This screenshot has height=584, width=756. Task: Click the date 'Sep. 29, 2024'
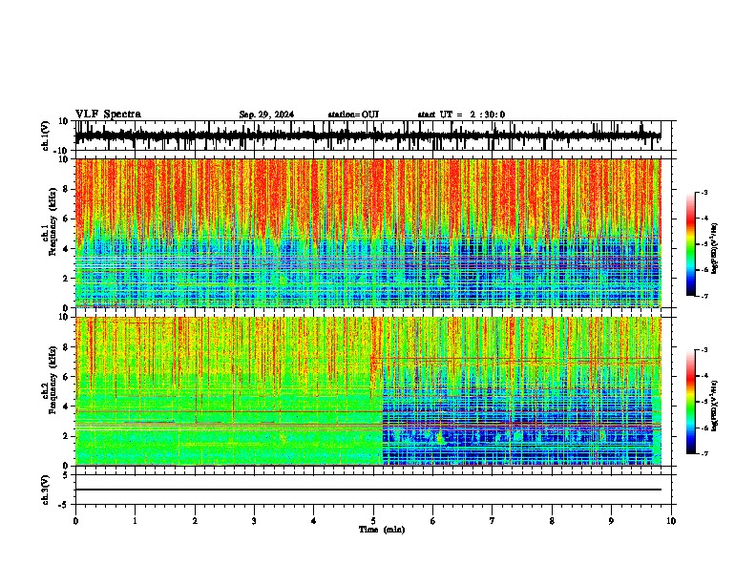pos(266,115)
